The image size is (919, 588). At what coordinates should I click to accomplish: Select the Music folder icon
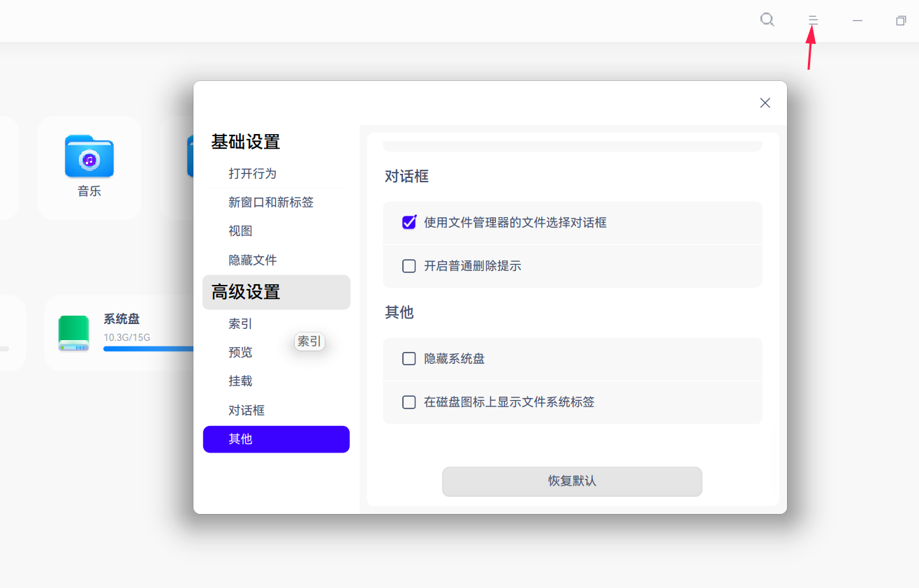click(x=89, y=156)
